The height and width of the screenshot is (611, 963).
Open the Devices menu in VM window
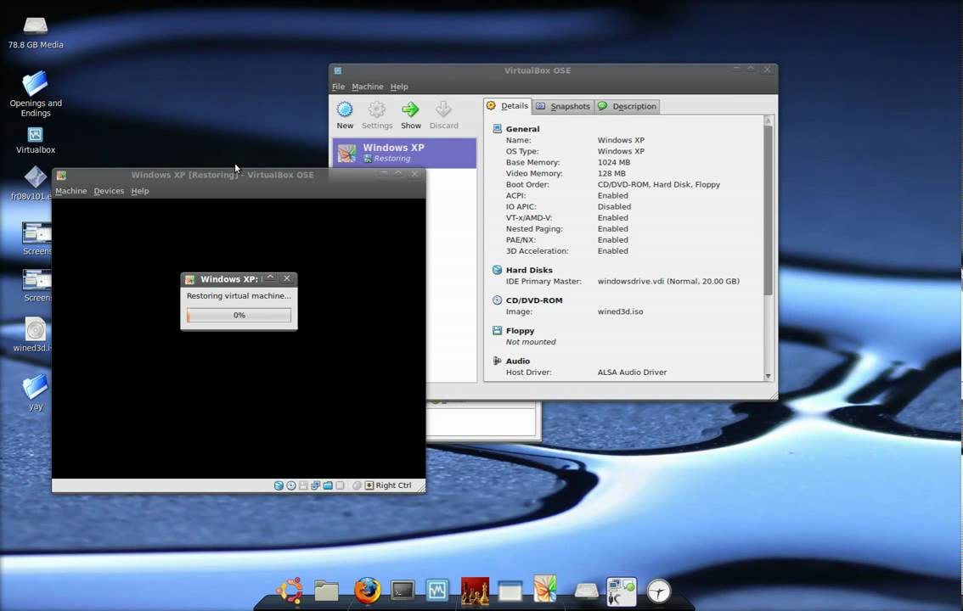click(x=109, y=191)
